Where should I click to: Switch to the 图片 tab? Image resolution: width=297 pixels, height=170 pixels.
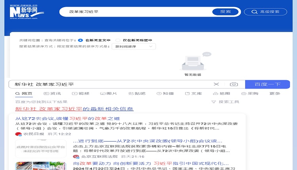[109, 93]
